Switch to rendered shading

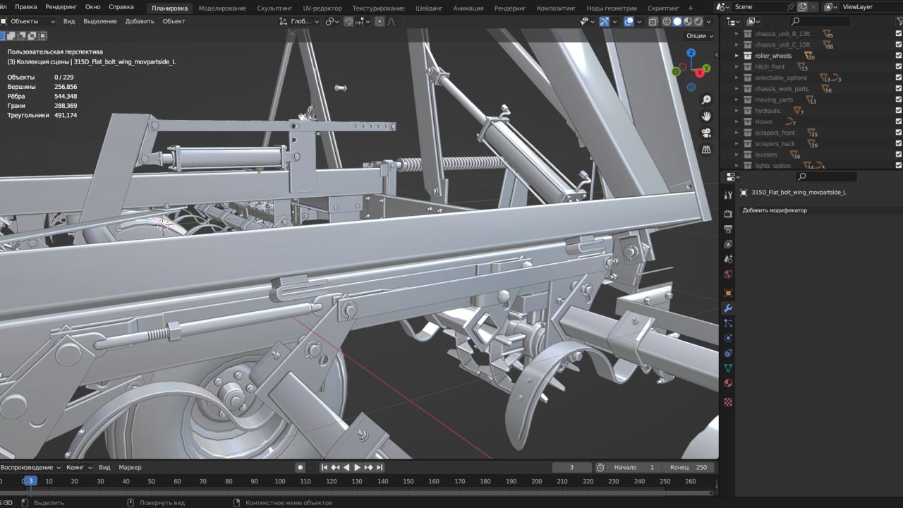click(698, 21)
